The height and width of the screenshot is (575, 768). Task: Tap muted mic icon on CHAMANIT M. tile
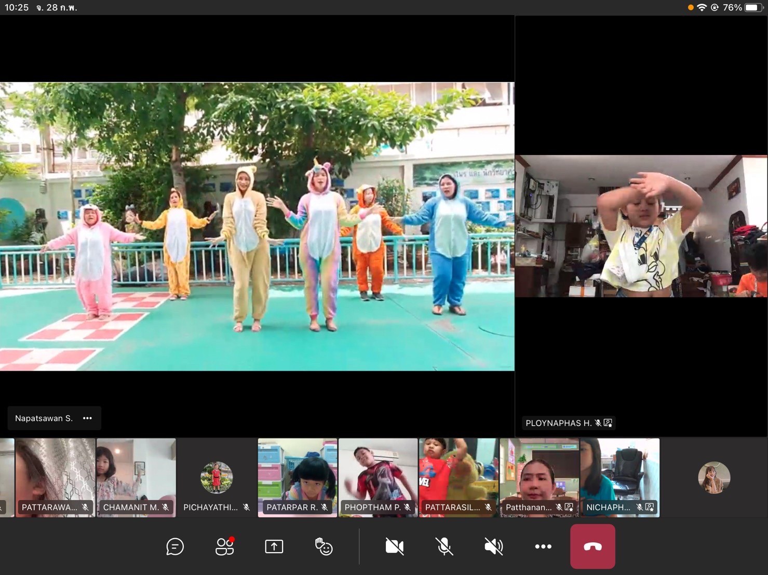click(166, 507)
